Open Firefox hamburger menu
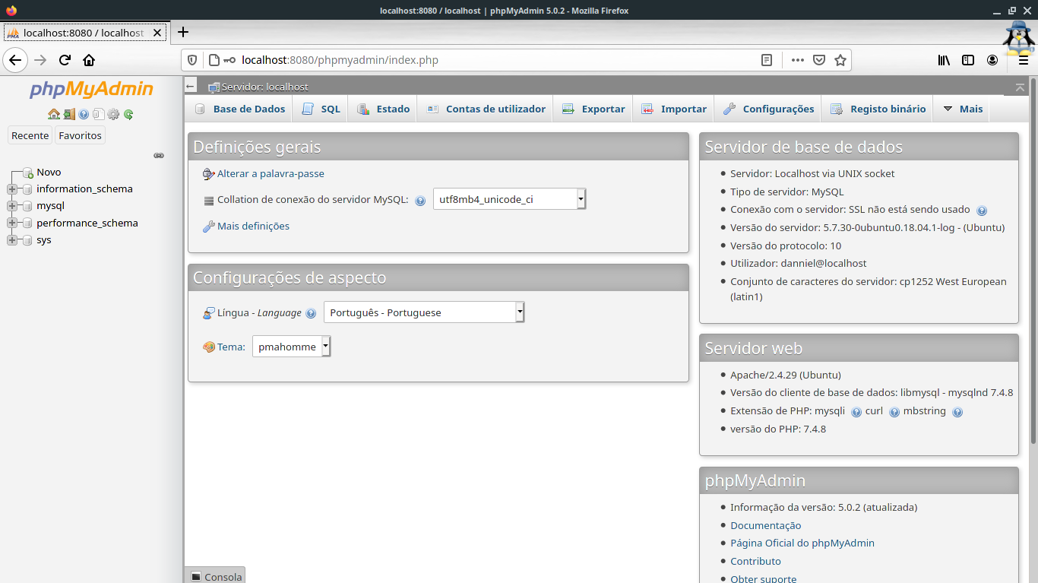This screenshot has width=1038, height=583. tap(1023, 60)
